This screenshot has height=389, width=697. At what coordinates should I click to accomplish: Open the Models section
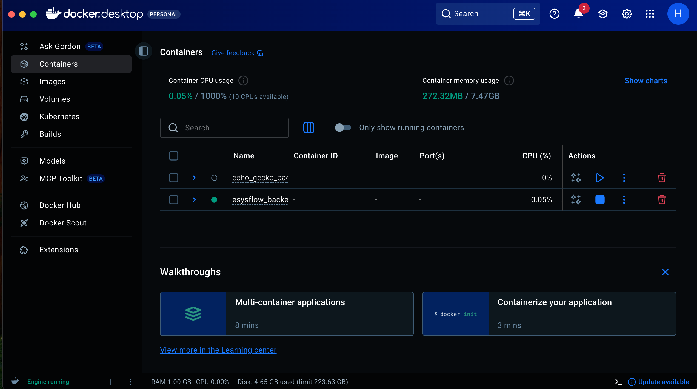click(71, 161)
